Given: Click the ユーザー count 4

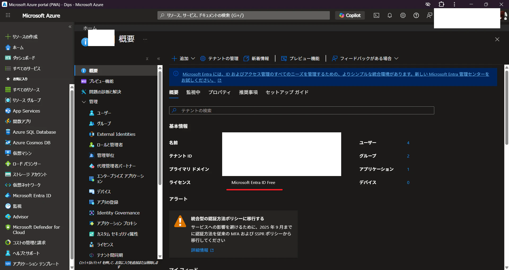Looking at the screenshot, I should point(408,143).
